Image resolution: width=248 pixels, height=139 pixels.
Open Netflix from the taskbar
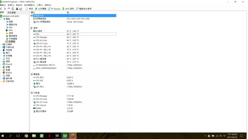point(49,136)
